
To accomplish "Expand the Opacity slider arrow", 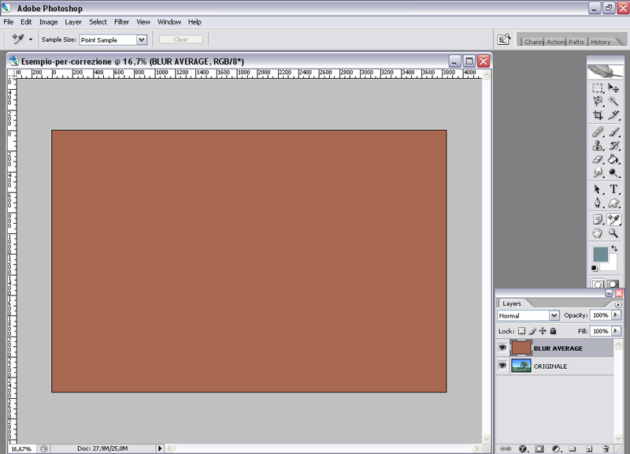I will [616, 315].
